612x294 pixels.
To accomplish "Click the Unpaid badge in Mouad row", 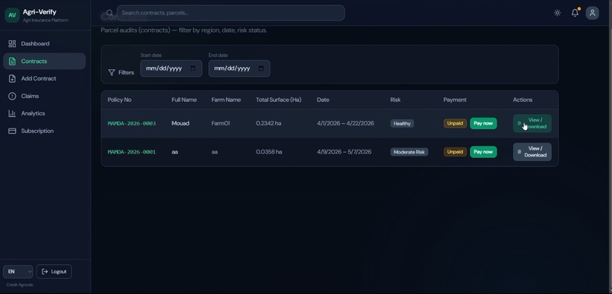I will tap(455, 123).
